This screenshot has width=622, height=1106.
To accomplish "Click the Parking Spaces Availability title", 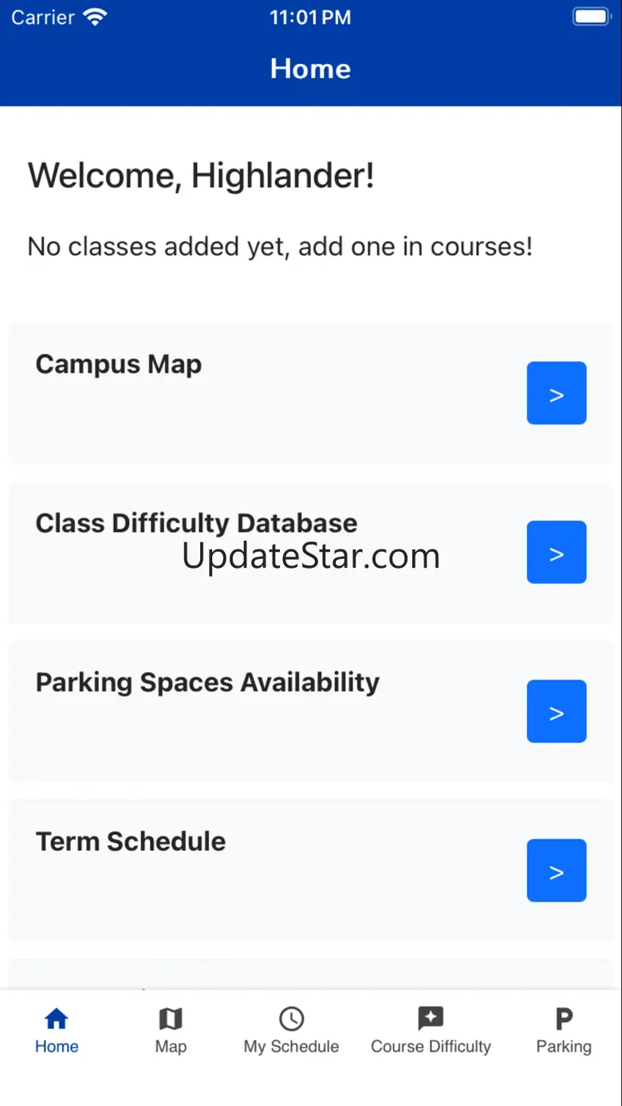I will pos(207,683).
